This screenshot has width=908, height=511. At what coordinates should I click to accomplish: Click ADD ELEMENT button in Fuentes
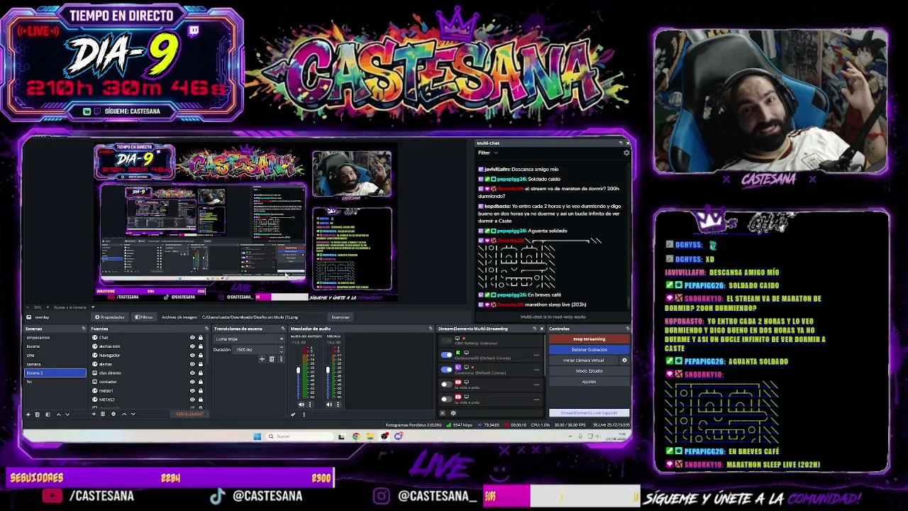189,414
